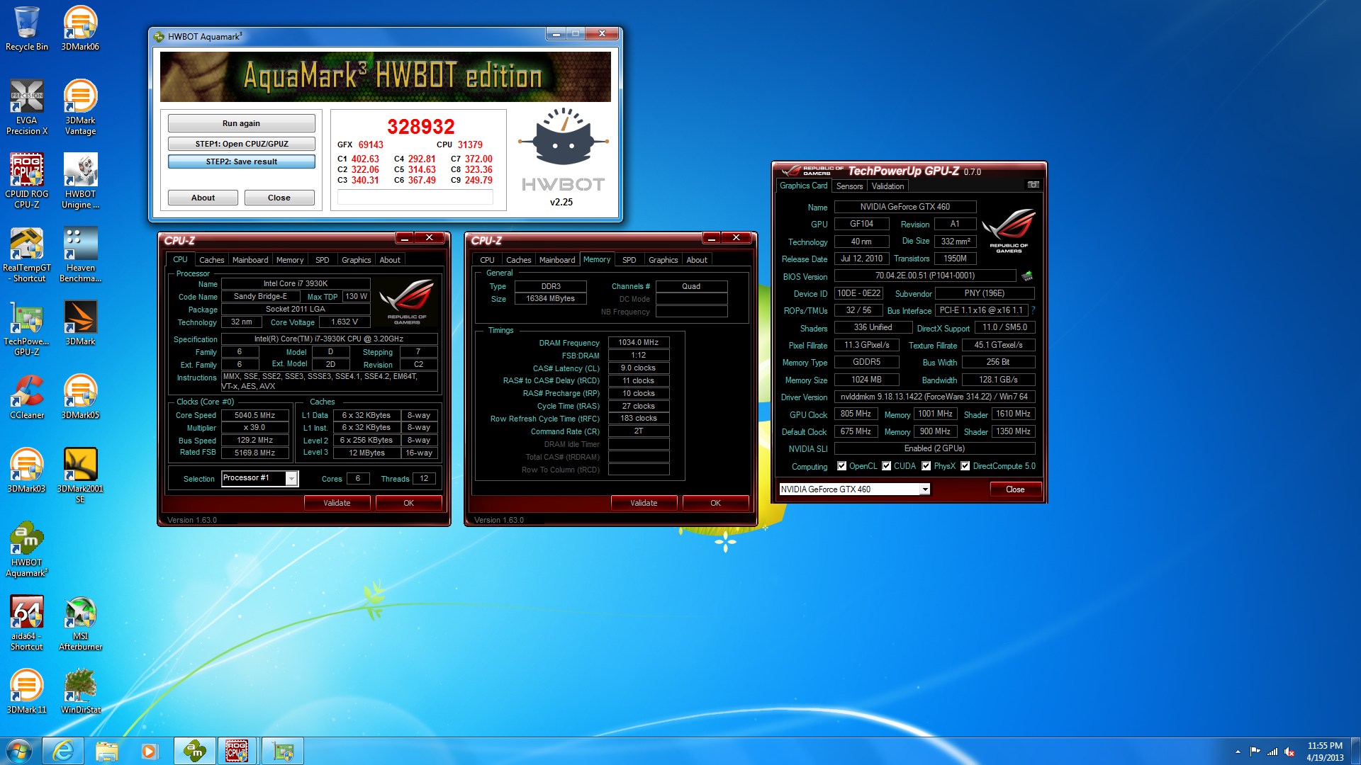Click BIOS save chip icon in GPU-Z

pyautogui.click(x=1027, y=276)
